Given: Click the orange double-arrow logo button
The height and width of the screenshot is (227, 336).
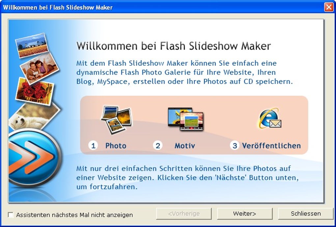Looking at the screenshot, I should (x=35, y=157).
